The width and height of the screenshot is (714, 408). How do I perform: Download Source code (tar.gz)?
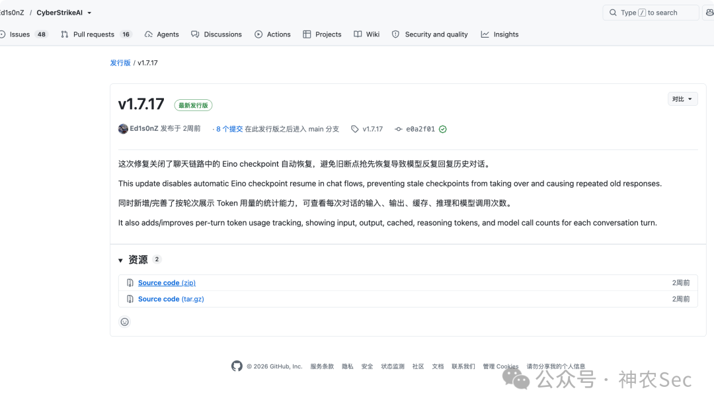(x=171, y=299)
